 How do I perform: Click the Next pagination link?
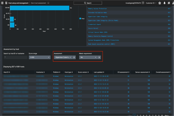click(x=167, y=115)
